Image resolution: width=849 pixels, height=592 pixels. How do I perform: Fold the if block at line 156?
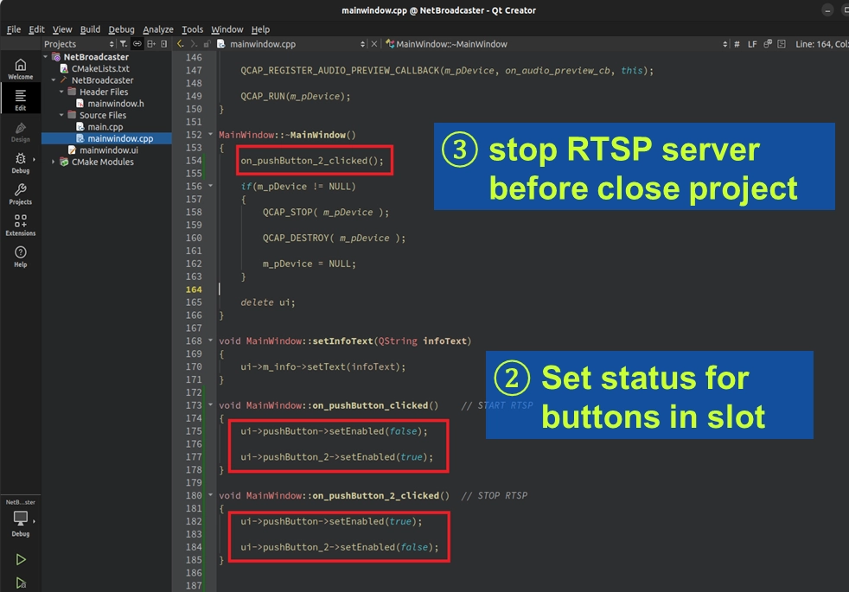(x=211, y=186)
